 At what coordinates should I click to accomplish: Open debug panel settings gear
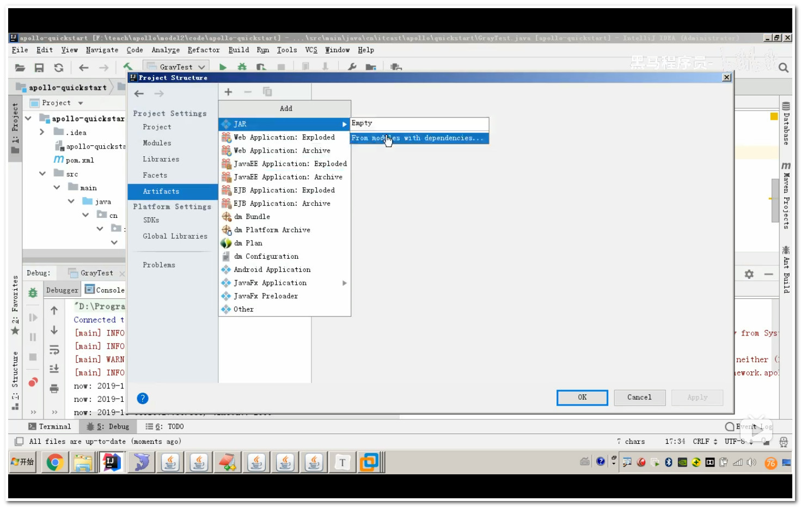(x=749, y=274)
